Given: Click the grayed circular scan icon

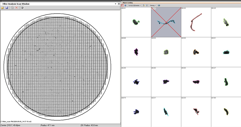Looking at the screenshot, I should point(12,8).
